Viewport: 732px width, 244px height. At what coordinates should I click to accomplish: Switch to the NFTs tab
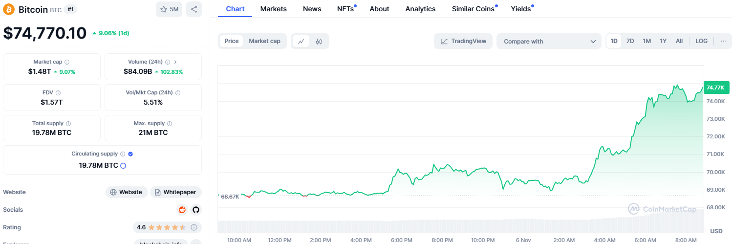click(346, 9)
